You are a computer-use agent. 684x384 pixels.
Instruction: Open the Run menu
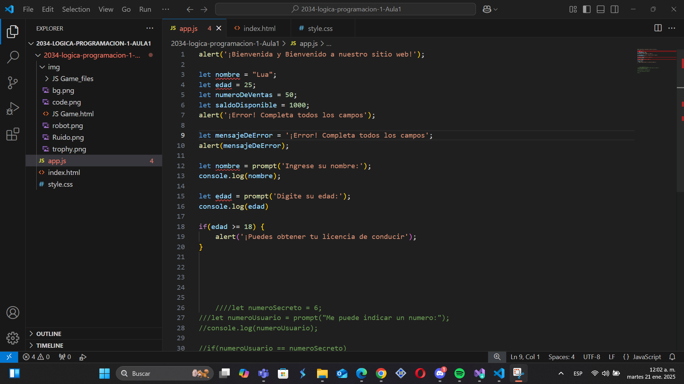click(145, 9)
